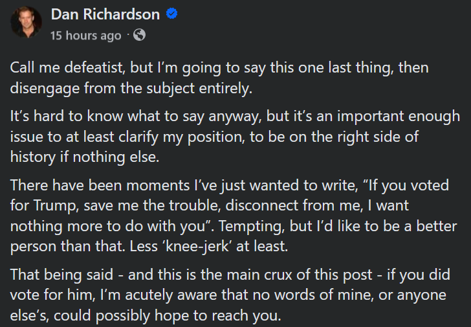Open the author name Dan Richardson
The image size is (471, 327).
105,14
